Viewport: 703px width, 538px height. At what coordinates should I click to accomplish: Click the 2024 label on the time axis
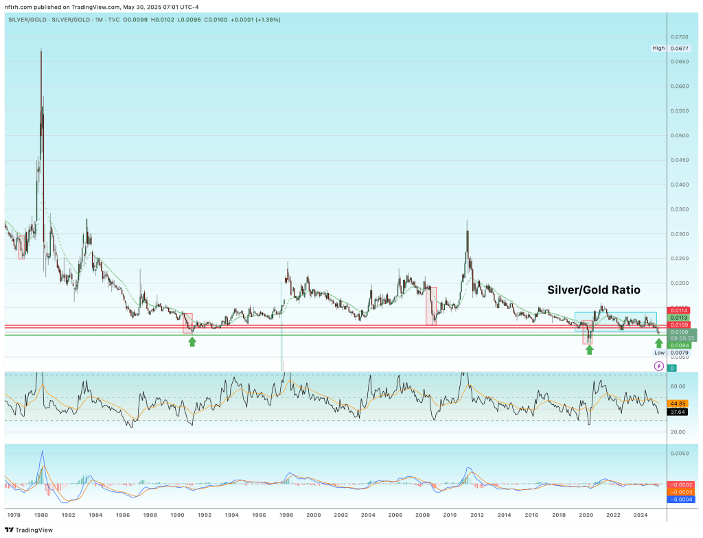click(640, 515)
